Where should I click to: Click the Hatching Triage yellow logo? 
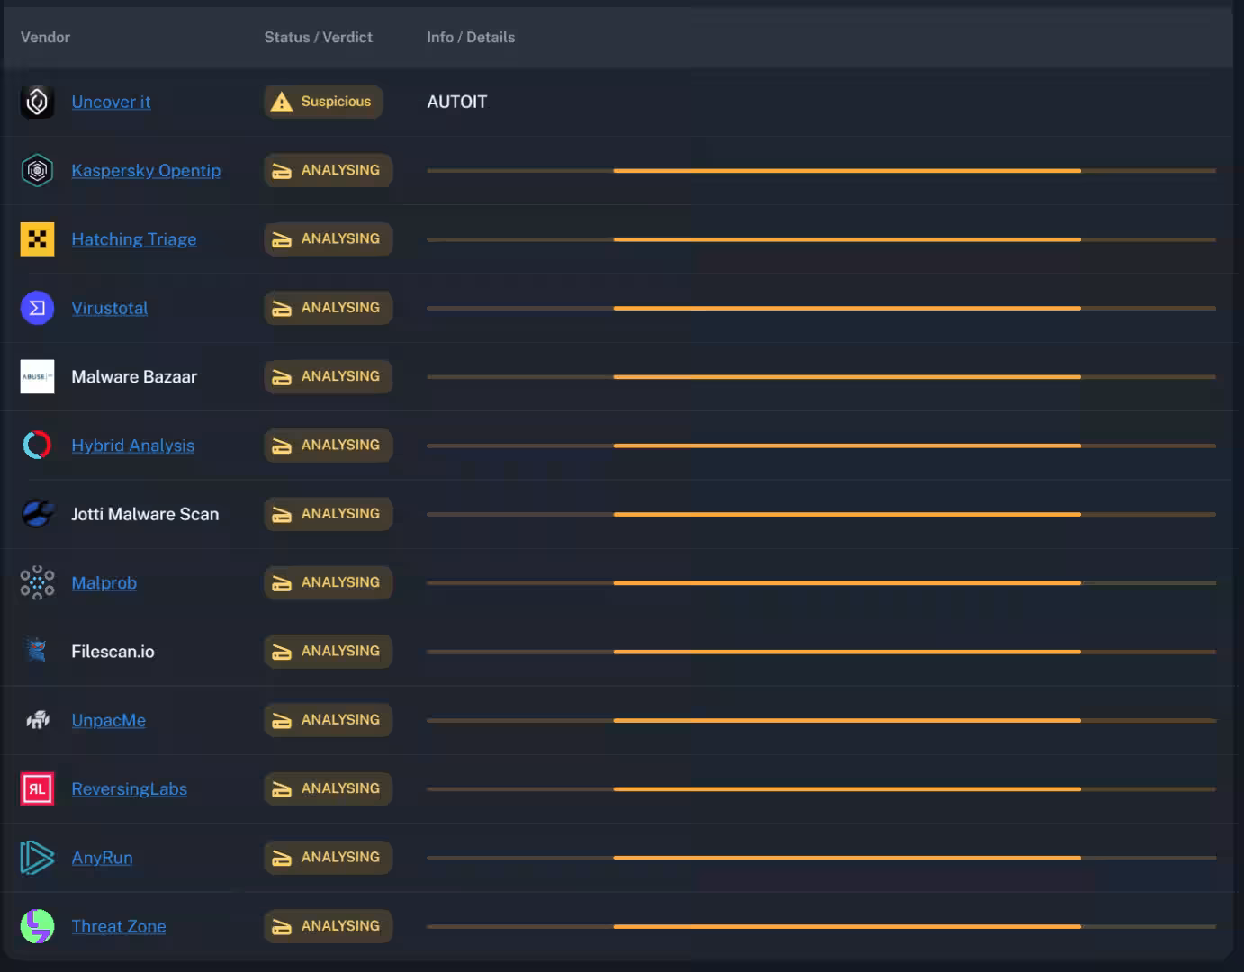coord(37,239)
